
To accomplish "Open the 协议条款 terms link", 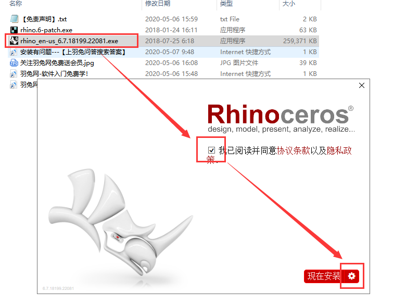I will click(x=294, y=150).
